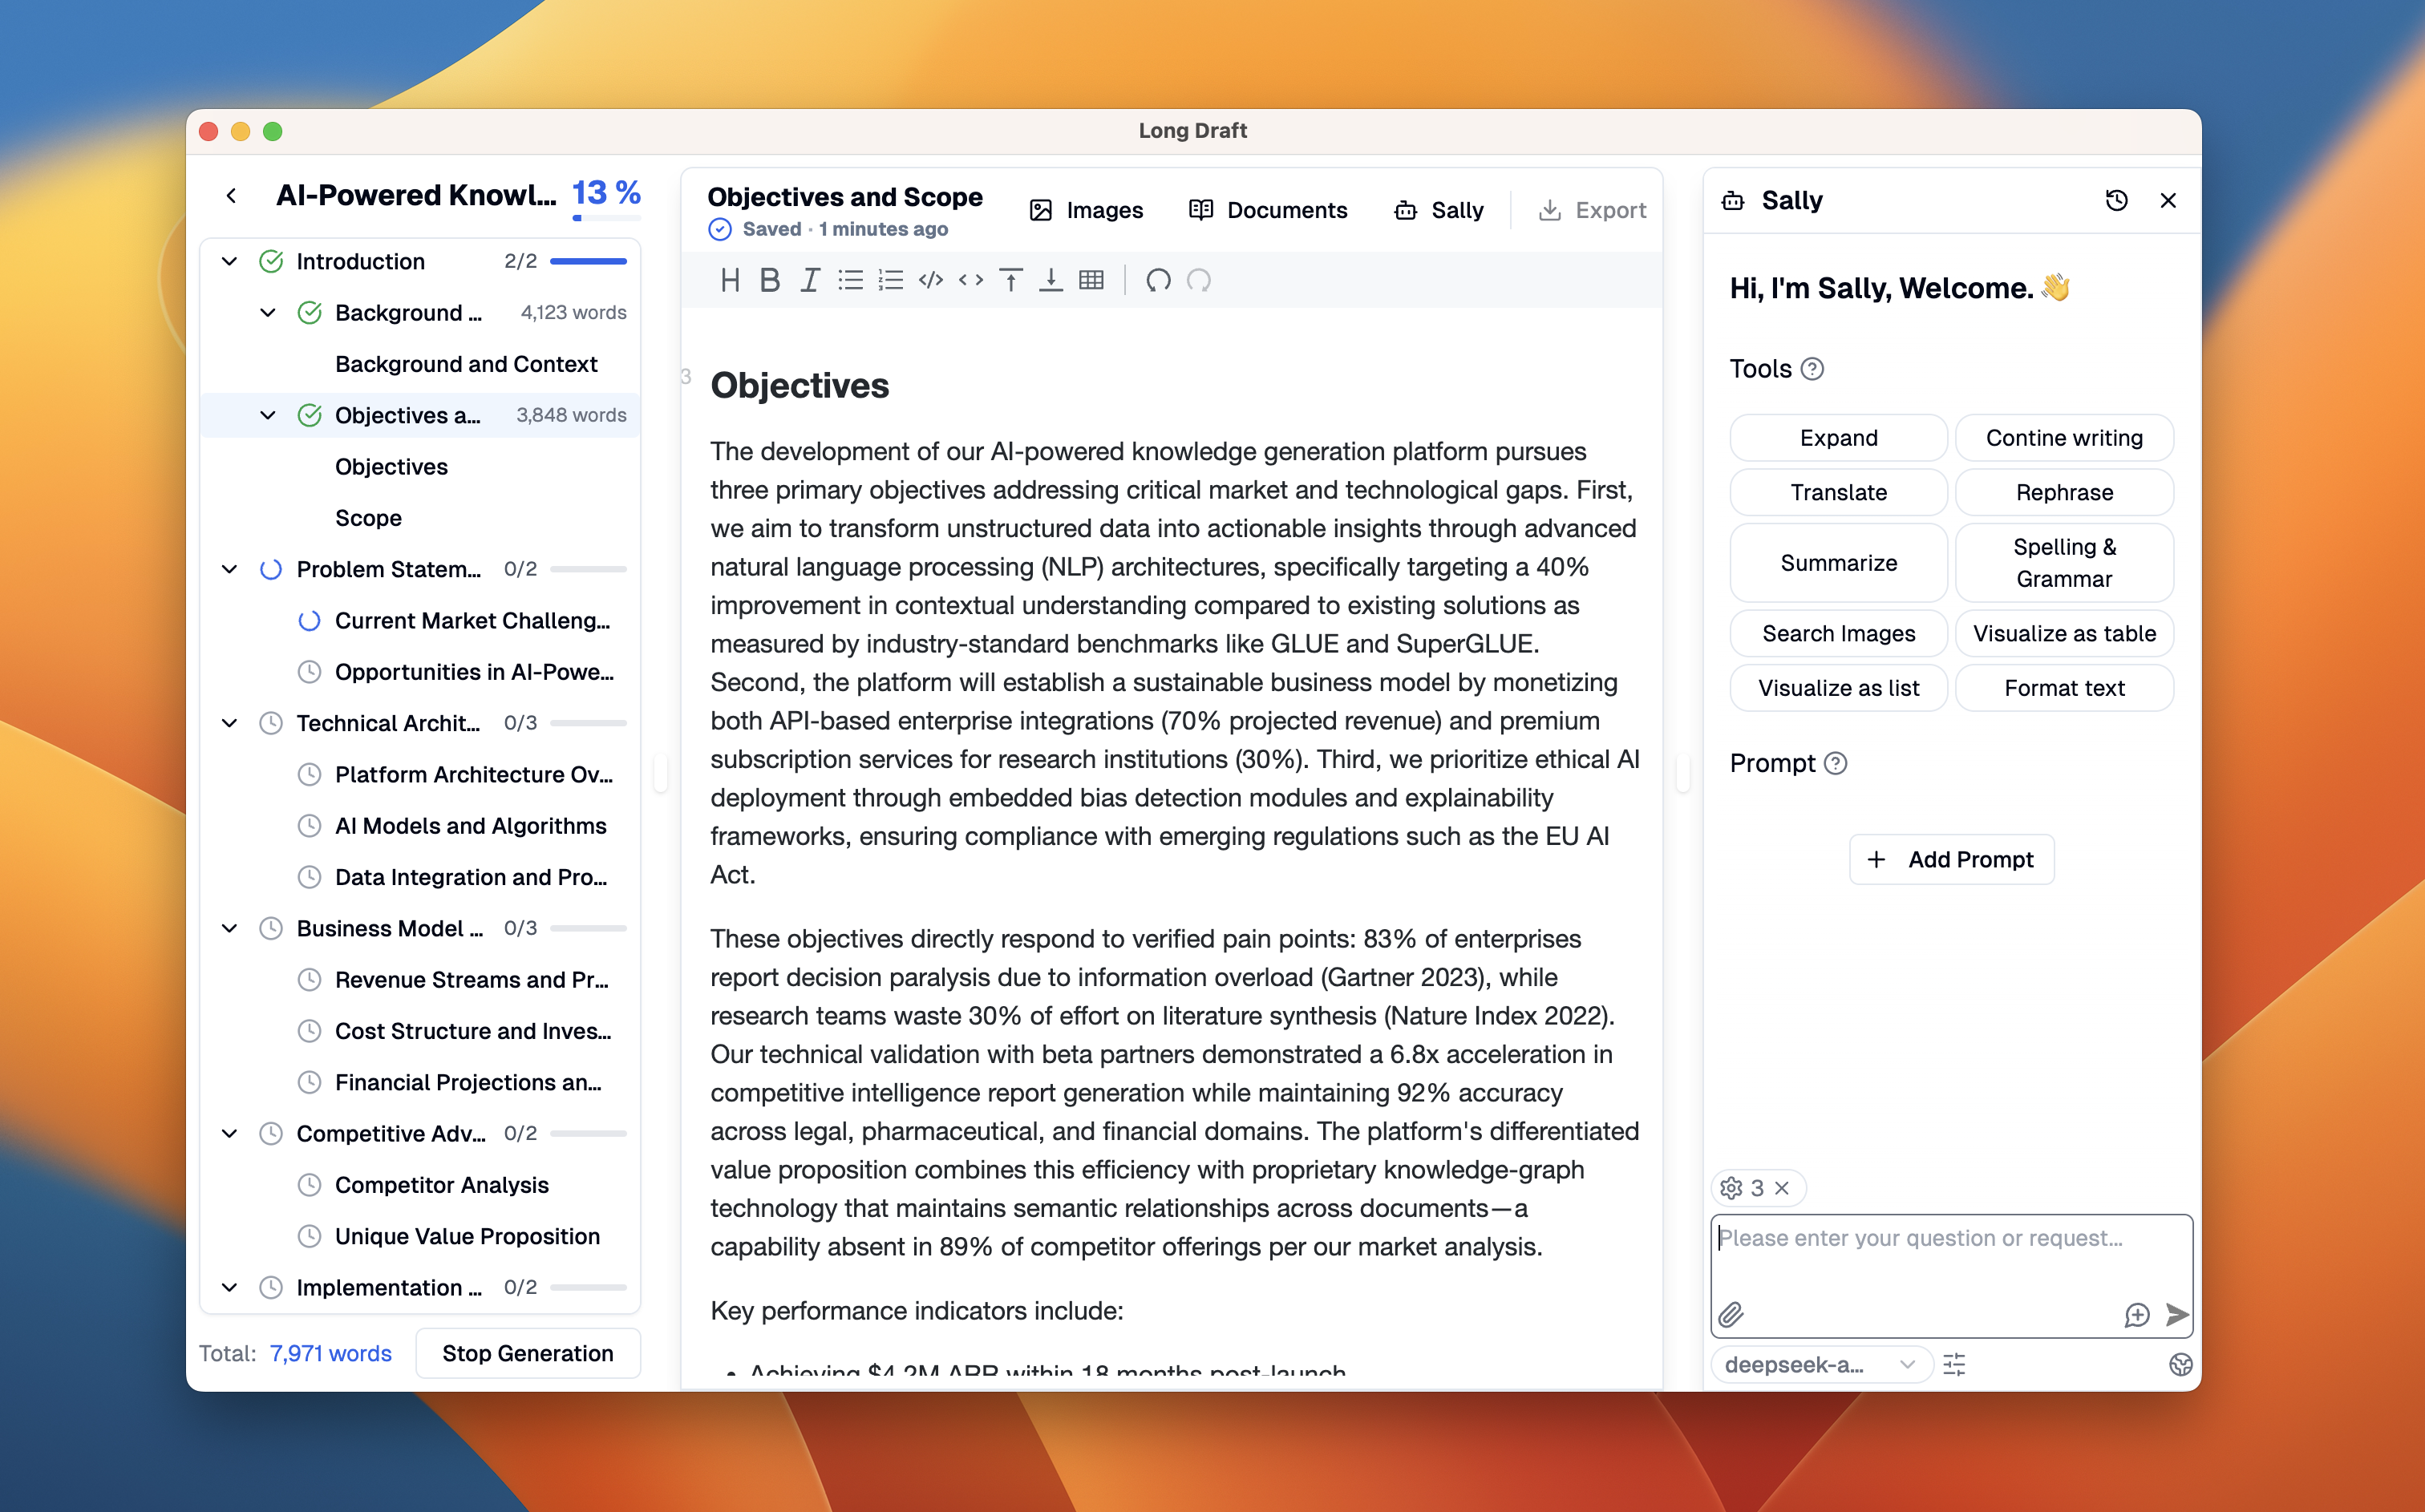The image size is (2425, 1512).
Task: Open the Images panel
Action: coord(1086,210)
